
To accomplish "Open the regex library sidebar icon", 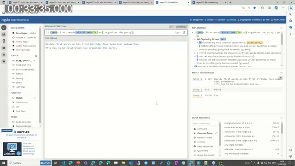I will pos(4,35).
